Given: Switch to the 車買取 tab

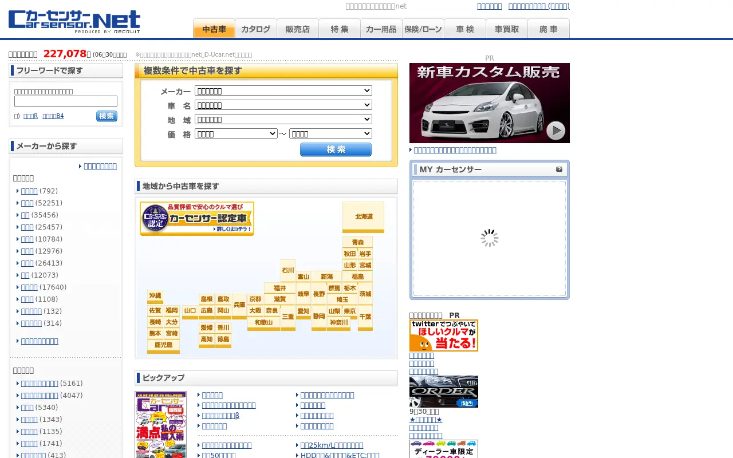Looking at the screenshot, I should (507, 29).
